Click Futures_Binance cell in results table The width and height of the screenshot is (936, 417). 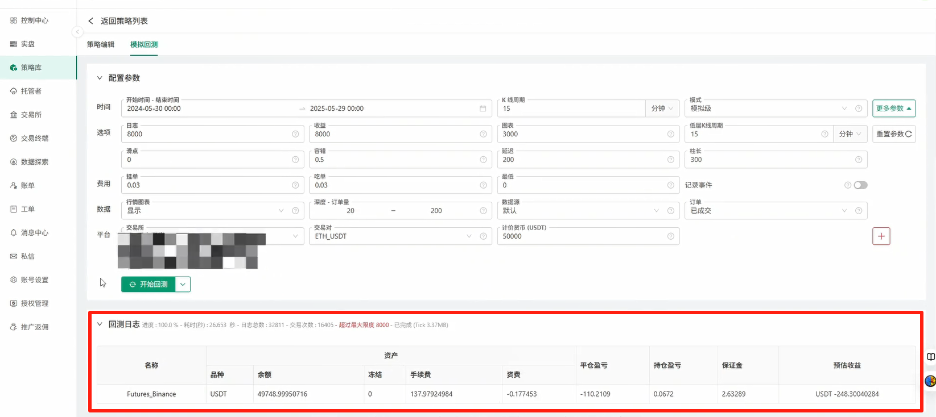151,394
